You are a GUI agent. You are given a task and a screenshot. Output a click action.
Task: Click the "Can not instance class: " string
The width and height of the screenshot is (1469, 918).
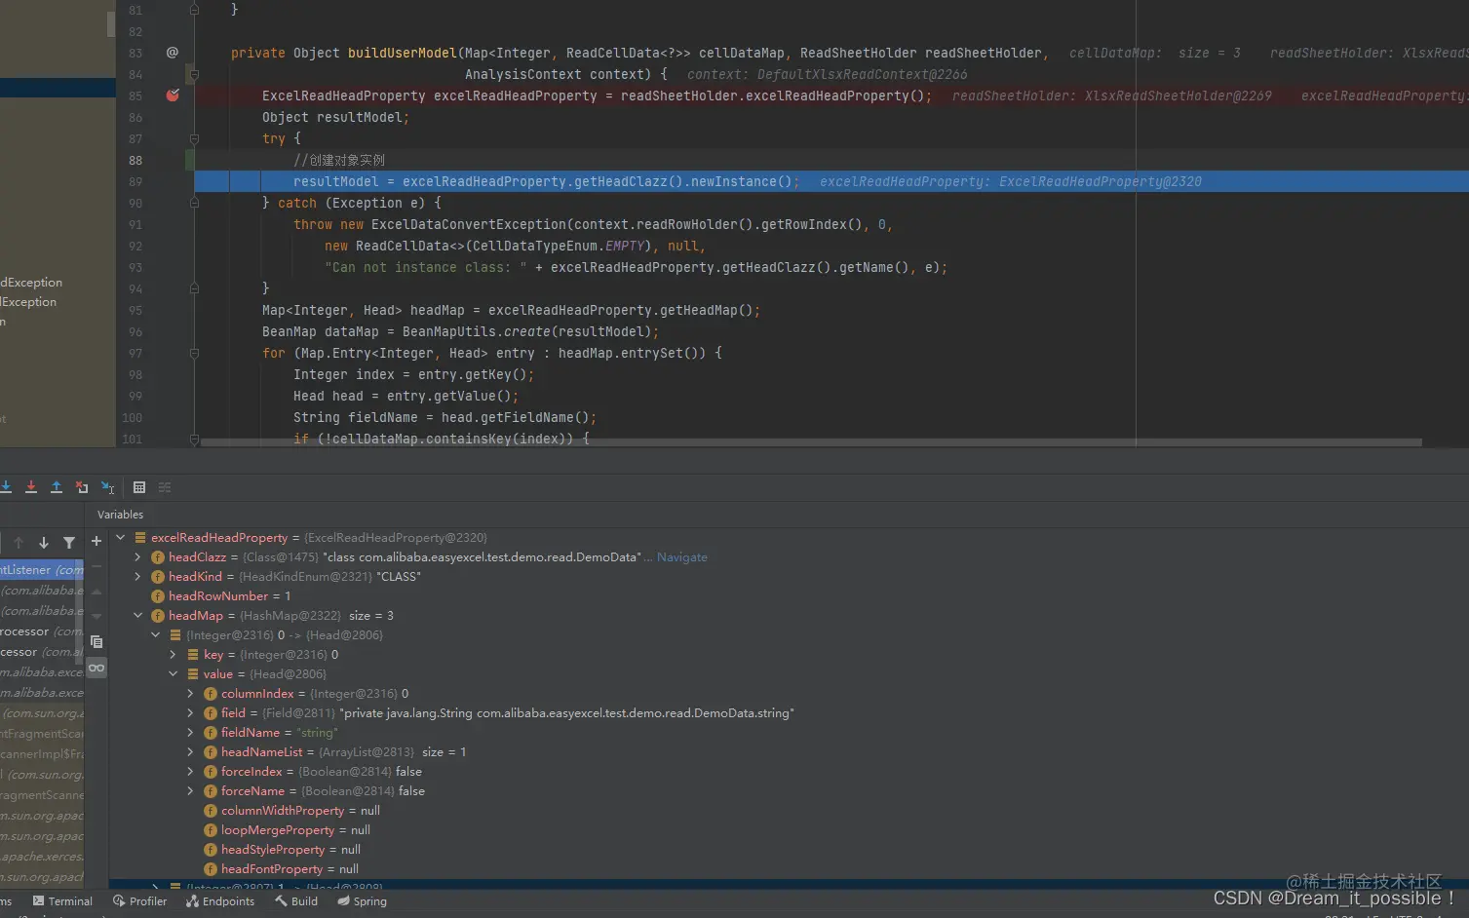pyautogui.click(x=426, y=267)
